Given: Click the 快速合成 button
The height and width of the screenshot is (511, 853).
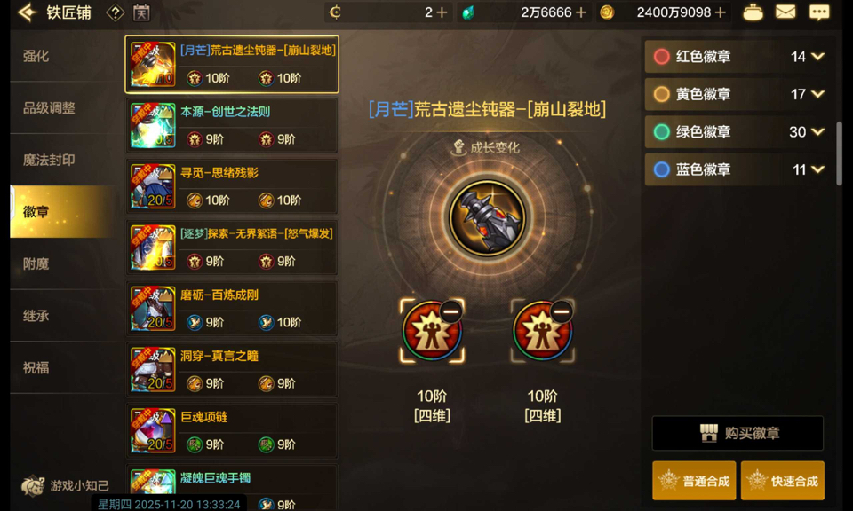Looking at the screenshot, I should (x=783, y=481).
